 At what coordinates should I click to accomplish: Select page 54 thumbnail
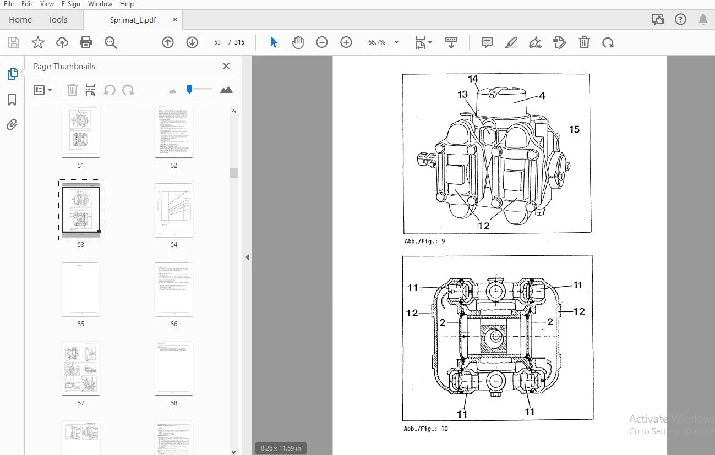[x=174, y=210]
